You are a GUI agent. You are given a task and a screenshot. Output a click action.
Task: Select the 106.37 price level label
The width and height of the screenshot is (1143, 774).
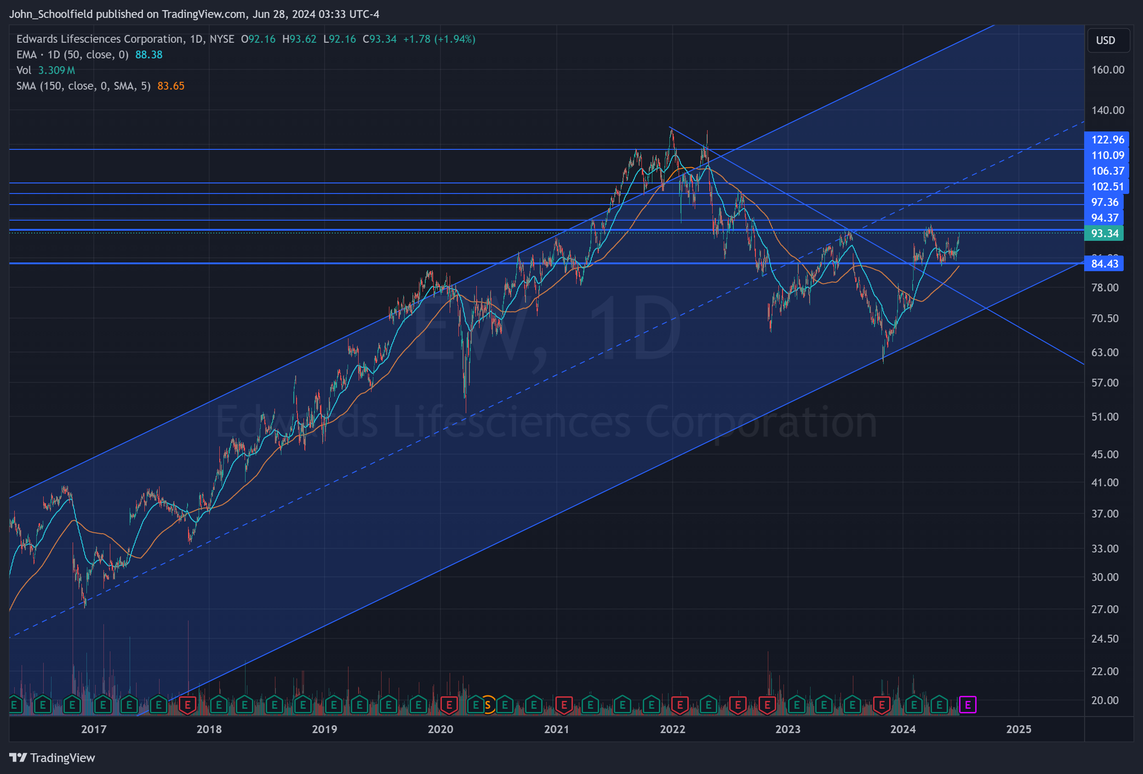[1107, 171]
